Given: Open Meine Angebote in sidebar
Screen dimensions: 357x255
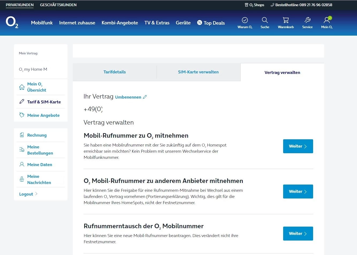Looking at the screenshot, I should coord(43,115).
